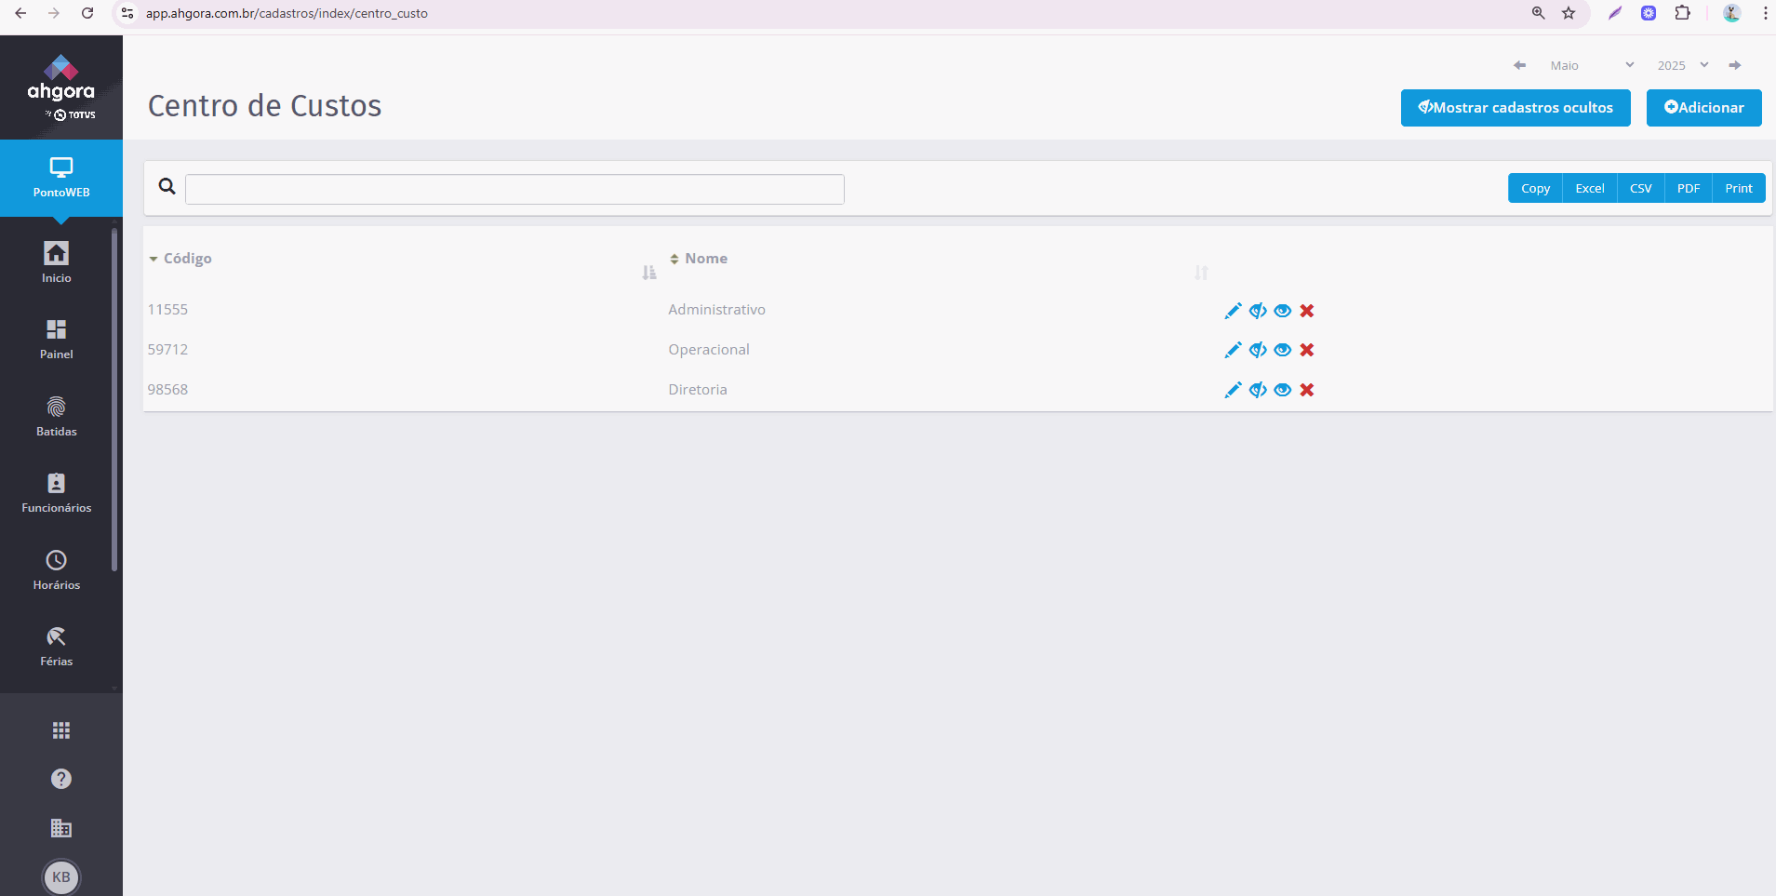The image size is (1776, 896).
Task: Open the KB user avatar
Action: pos(61,876)
